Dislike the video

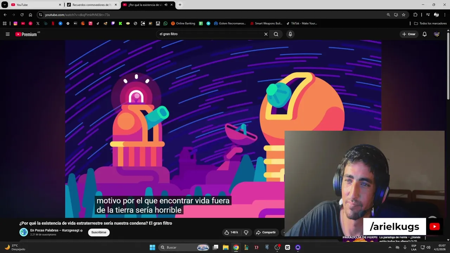pos(246,232)
